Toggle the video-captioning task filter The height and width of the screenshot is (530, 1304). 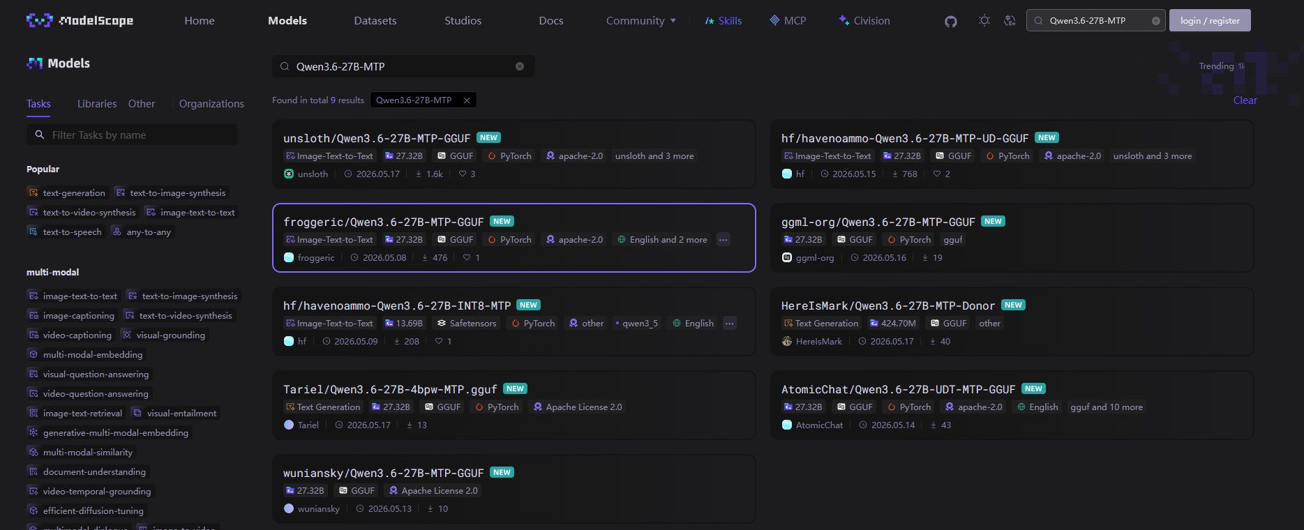click(70, 335)
